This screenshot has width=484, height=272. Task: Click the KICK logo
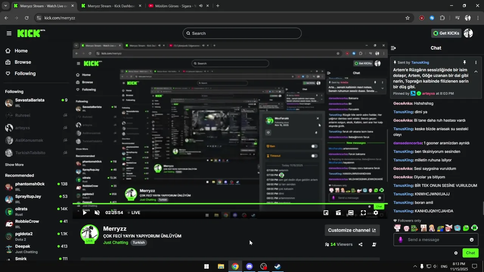coord(31,33)
